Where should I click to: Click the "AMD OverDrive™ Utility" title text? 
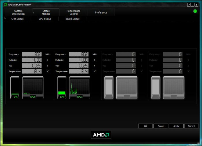coord(19,5)
